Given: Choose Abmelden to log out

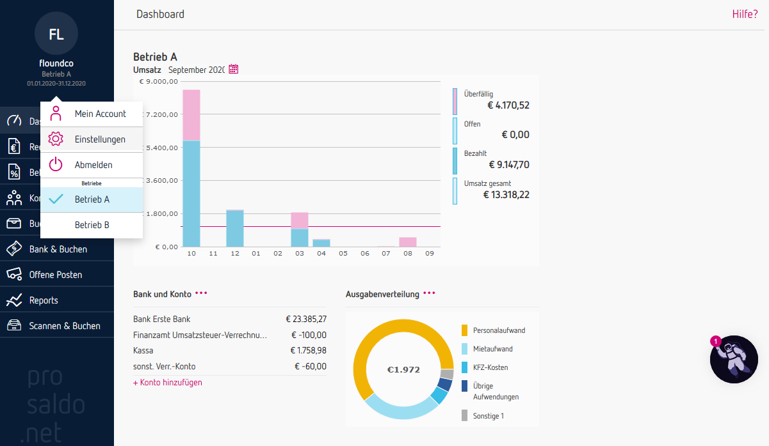Looking at the screenshot, I should tap(93, 165).
